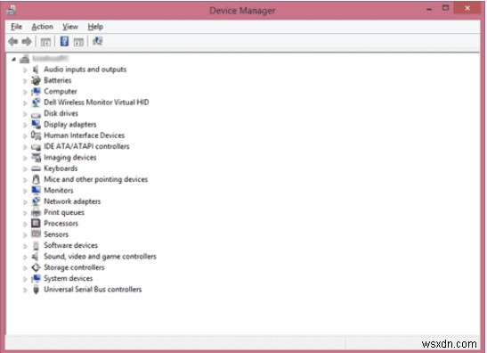Select the IDE ATA/ATAPI controllers label

pyautogui.click(x=86, y=146)
